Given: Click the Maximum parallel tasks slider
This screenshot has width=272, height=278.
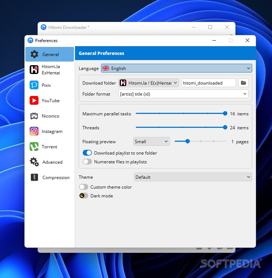Looking at the screenshot, I should [182, 114].
